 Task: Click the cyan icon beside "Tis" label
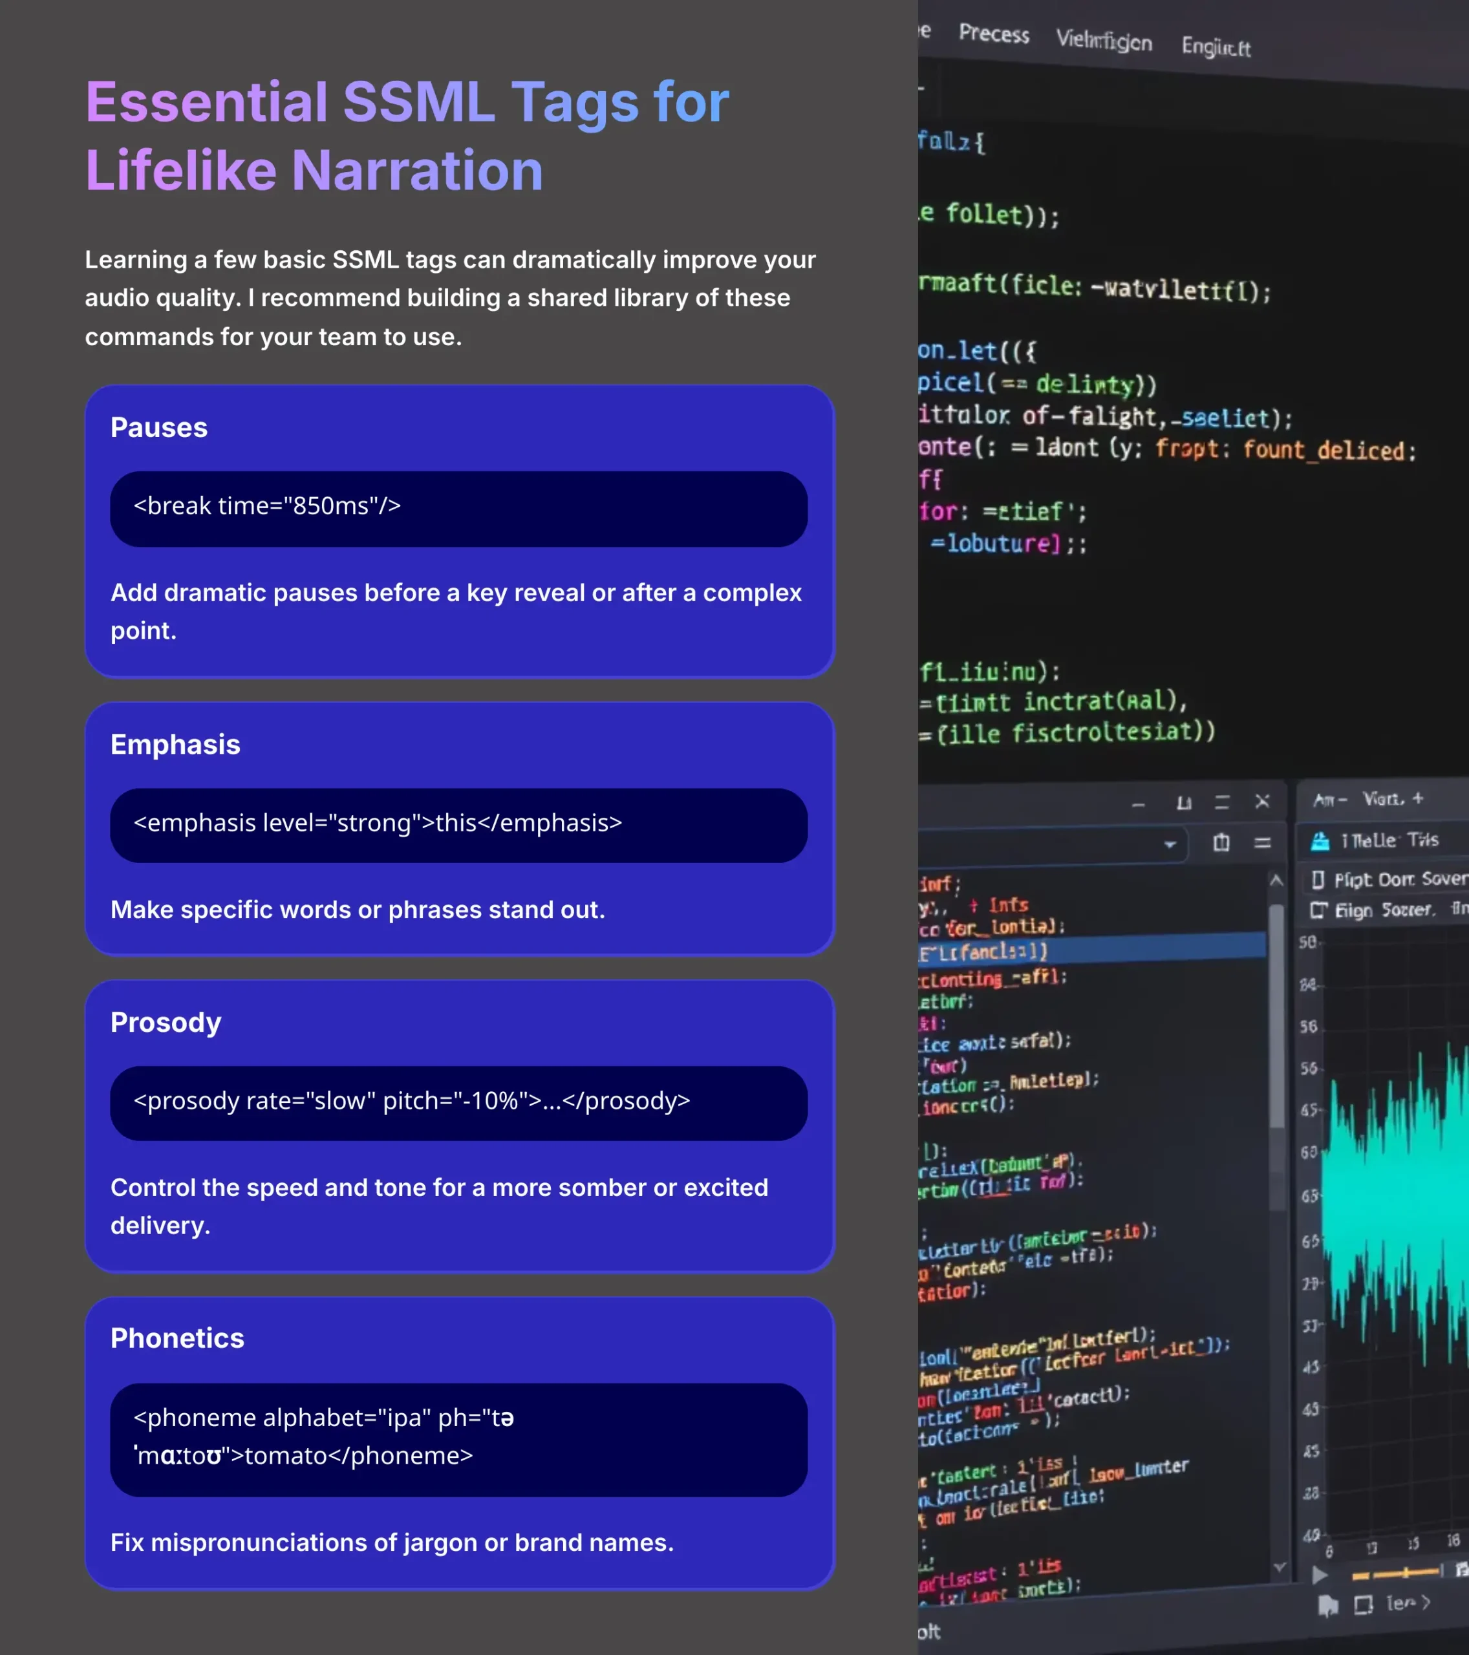pyautogui.click(x=1320, y=841)
